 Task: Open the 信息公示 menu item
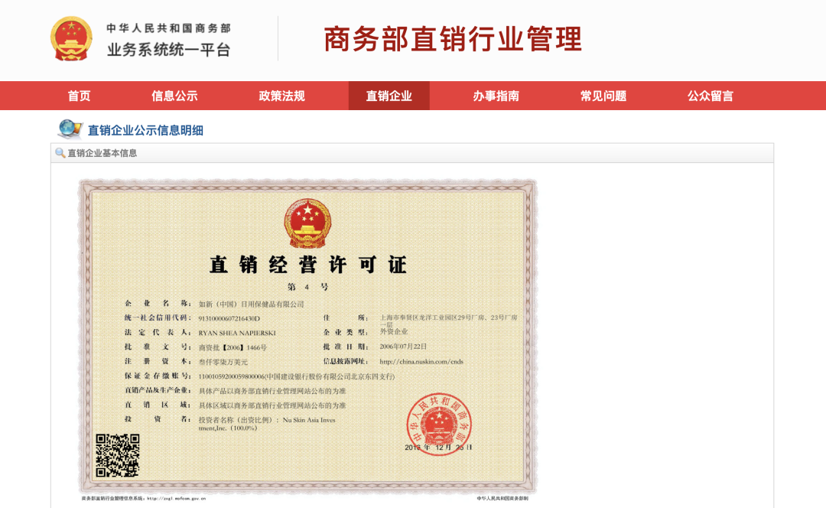click(x=174, y=96)
